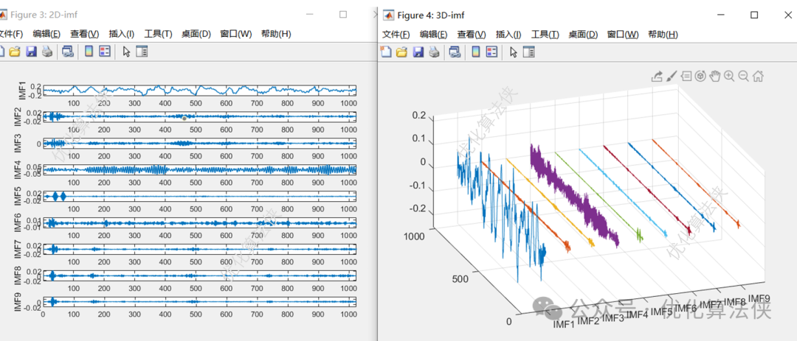Image resolution: width=797 pixels, height=341 pixels.
Task: Activate Pan hand tool above 3D plot
Action: (x=714, y=76)
